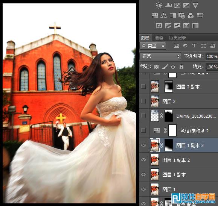The height and width of the screenshot is (206, 218).
Task: Show the 图层 2 layer
Action: (x=143, y=101)
